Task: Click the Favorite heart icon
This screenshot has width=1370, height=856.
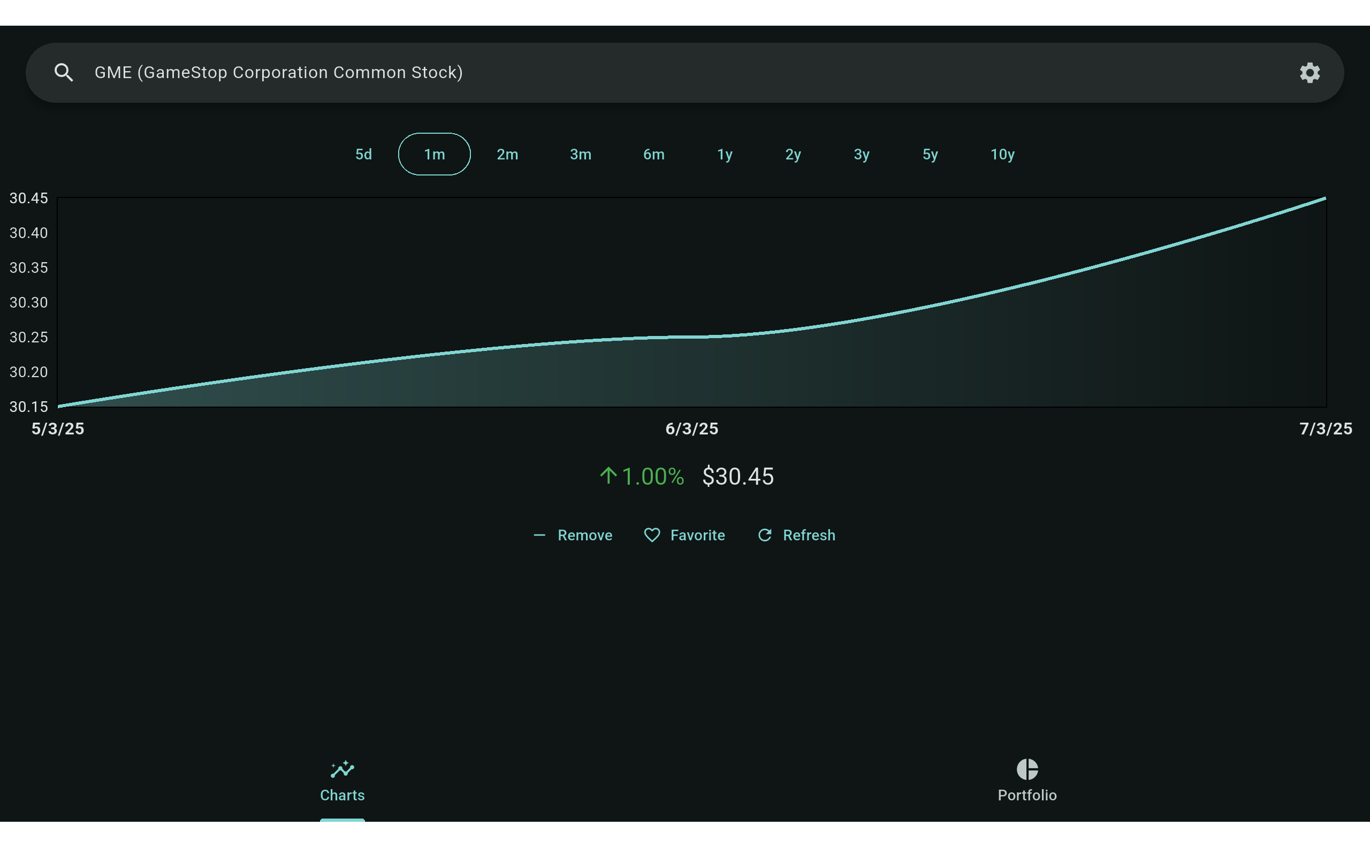Action: pyautogui.click(x=652, y=535)
